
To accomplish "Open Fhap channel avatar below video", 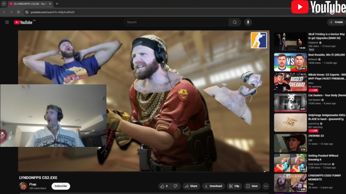I will point(23,186).
